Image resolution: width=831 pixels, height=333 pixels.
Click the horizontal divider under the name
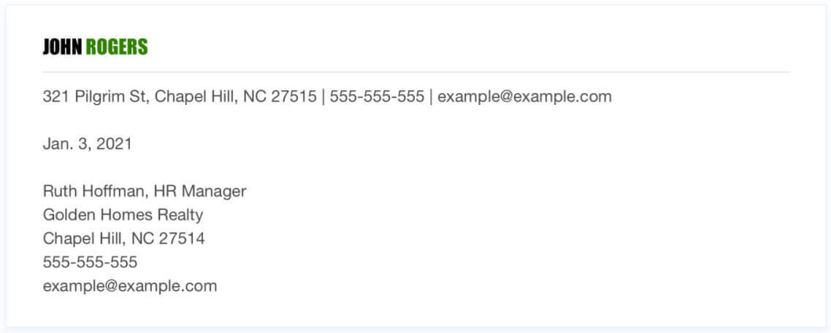416,72
